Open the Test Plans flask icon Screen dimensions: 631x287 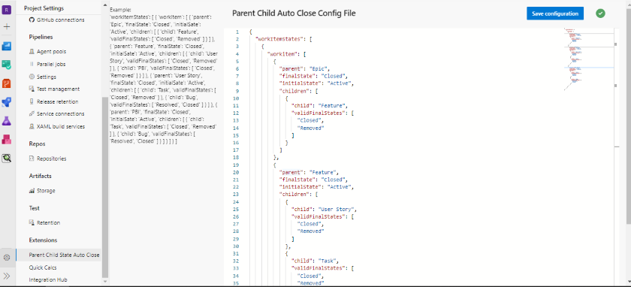coord(7,121)
